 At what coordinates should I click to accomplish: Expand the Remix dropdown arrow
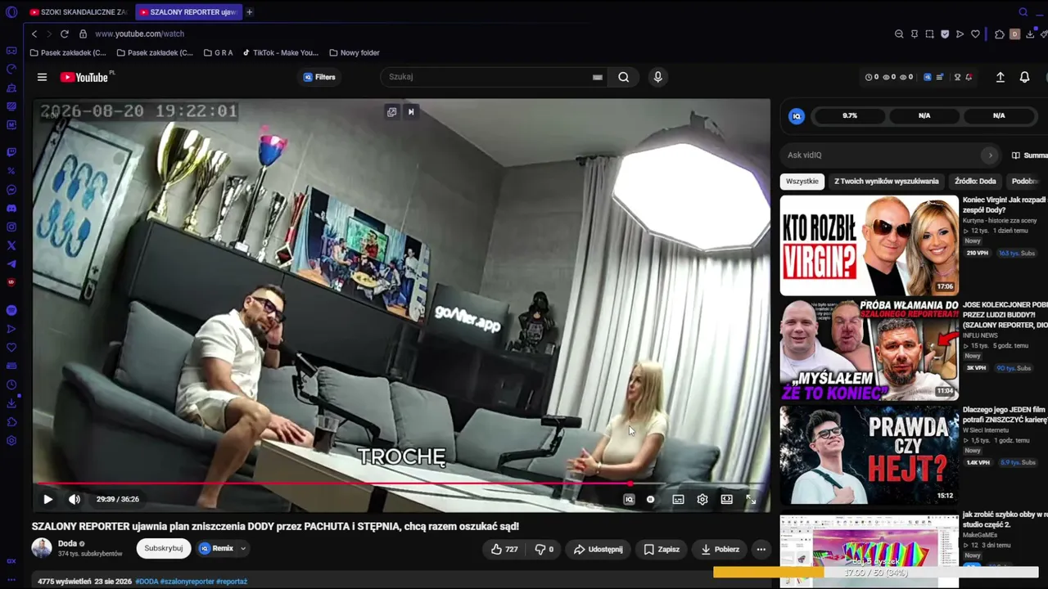click(243, 549)
